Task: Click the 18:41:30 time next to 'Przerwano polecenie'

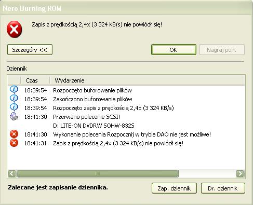Action: pos(35,117)
